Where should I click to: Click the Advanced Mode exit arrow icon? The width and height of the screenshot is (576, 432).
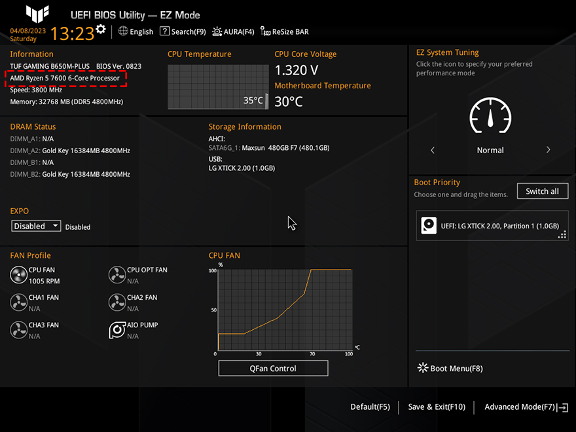tap(563, 407)
